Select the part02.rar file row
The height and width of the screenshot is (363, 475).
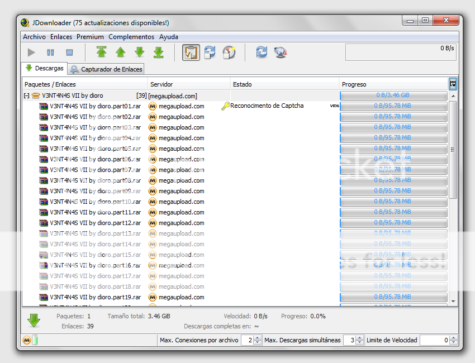tap(235, 117)
